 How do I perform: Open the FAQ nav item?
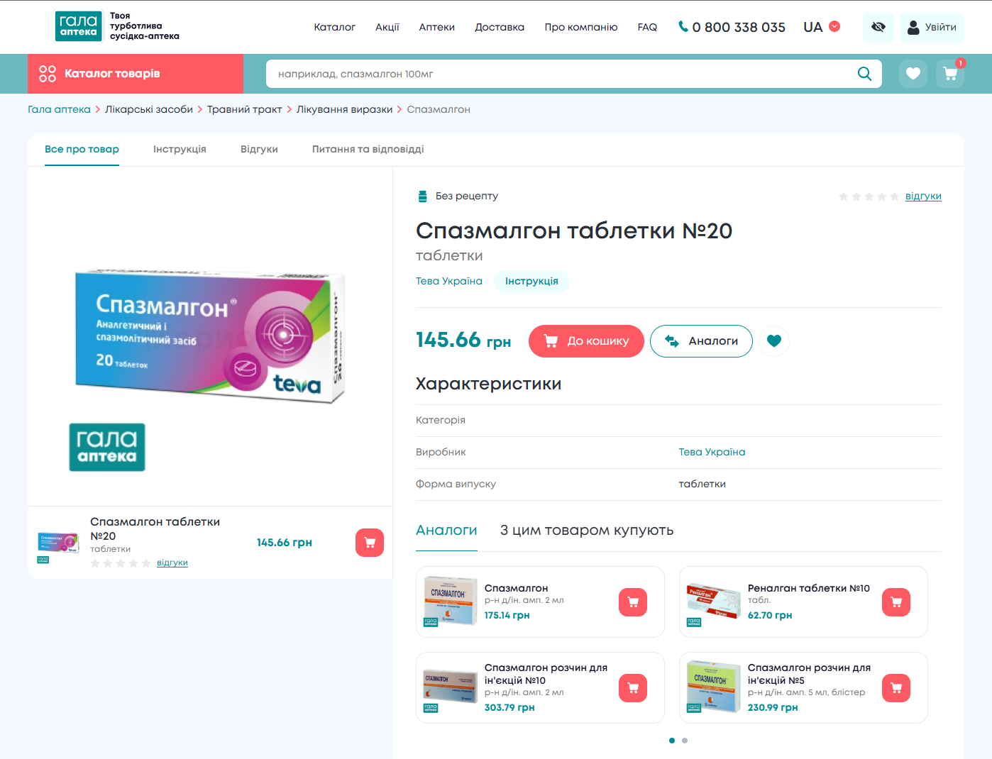pos(647,27)
